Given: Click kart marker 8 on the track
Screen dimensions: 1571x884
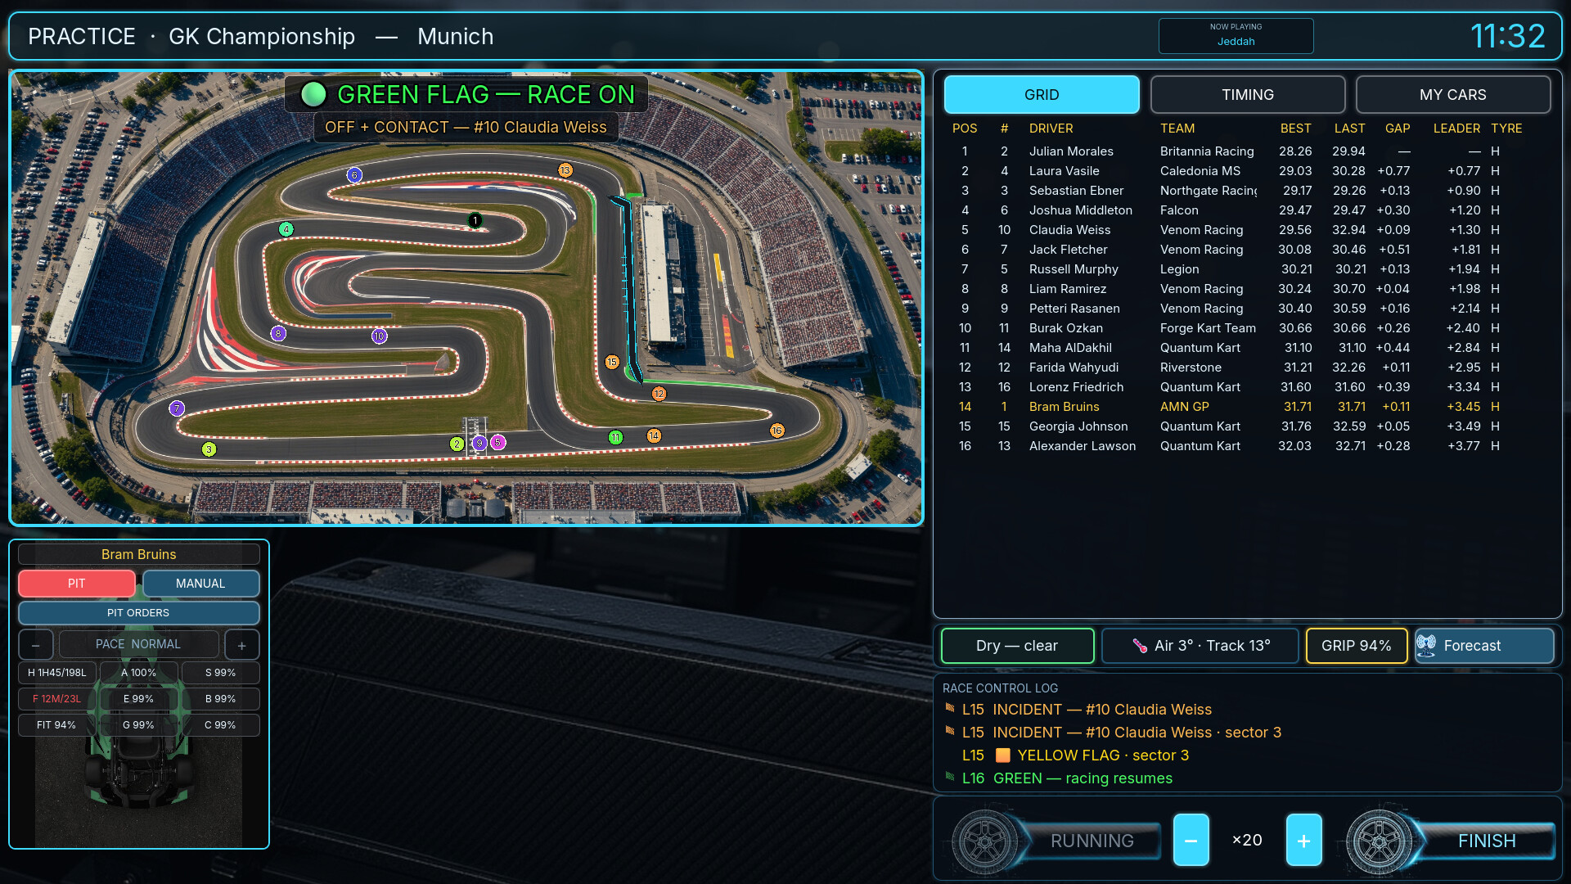Looking at the screenshot, I should (x=278, y=334).
